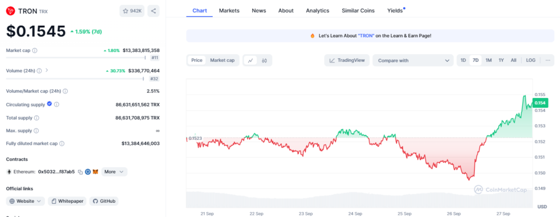Screen dimensions: 560x217
Task: Click the 0.1523 baseline price label
Action: click(195, 138)
